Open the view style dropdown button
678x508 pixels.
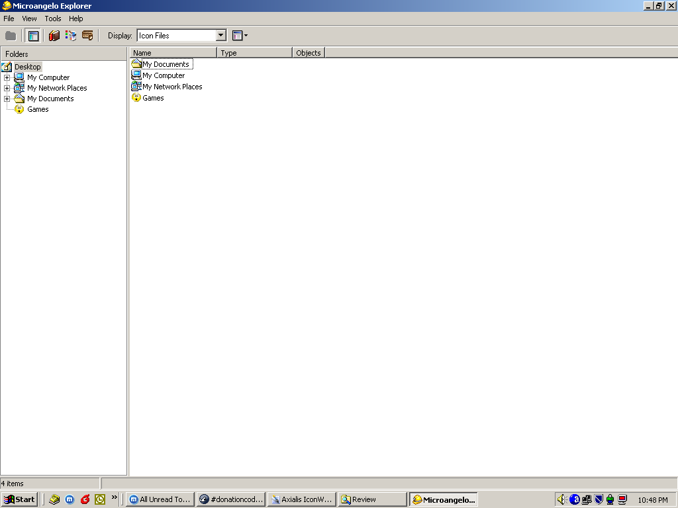click(x=240, y=36)
